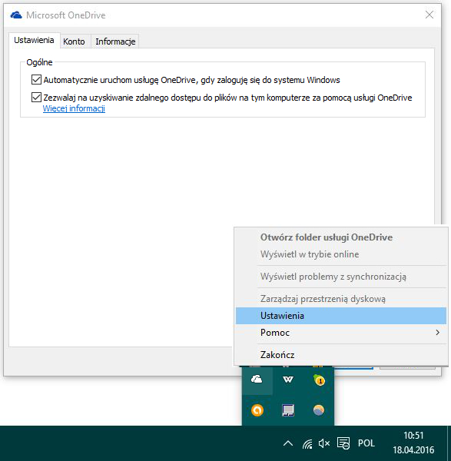Viewport: 451px width, 461px height.
Task: Click the OneDrive cloud logo in title bar
Action: (x=16, y=15)
